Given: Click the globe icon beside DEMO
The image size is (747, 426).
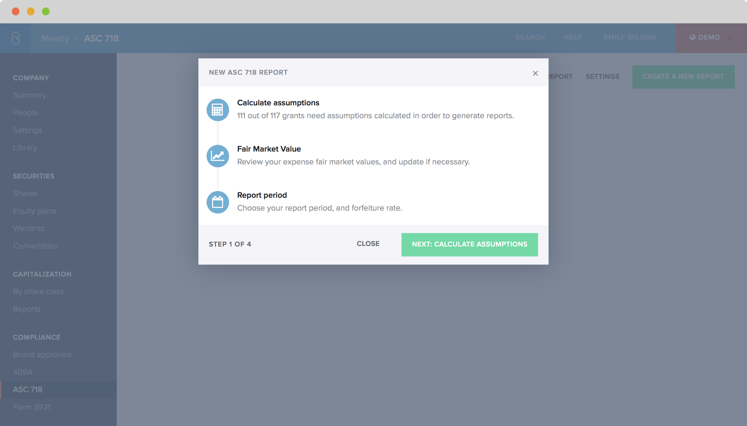Looking at the screenshot, I should pos(692,37).
